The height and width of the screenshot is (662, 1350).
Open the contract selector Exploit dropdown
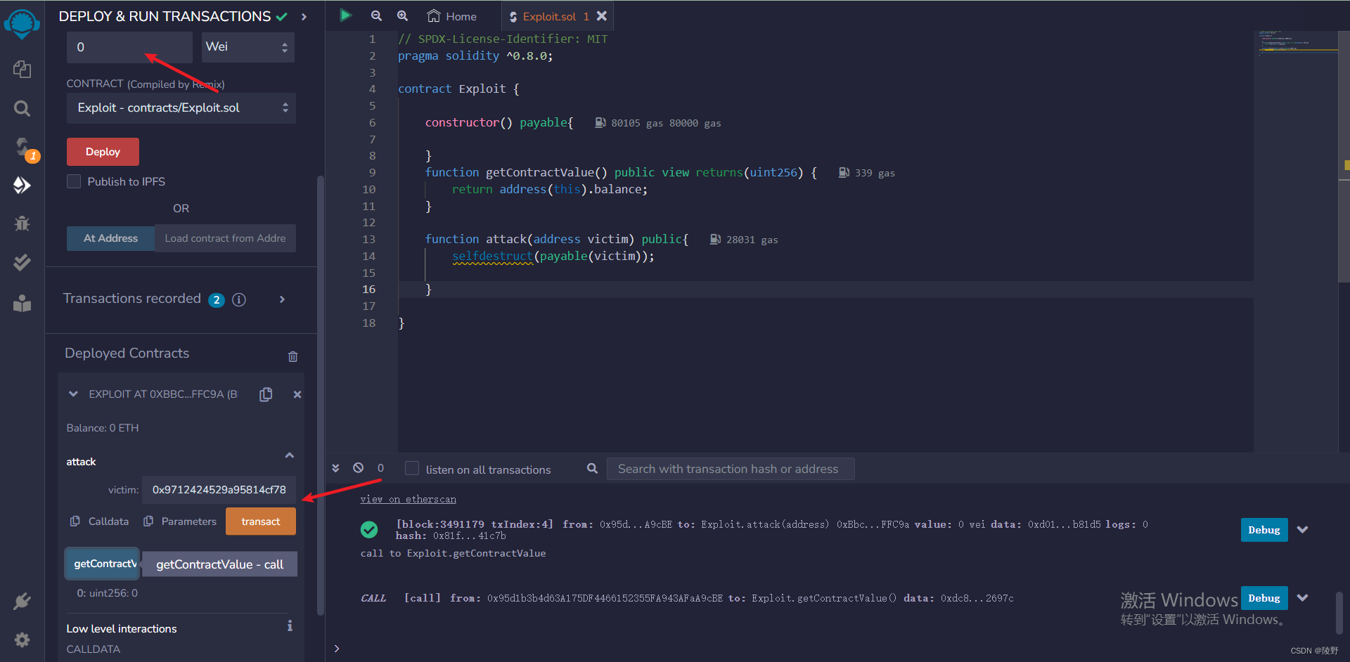[x=181, y=108]
